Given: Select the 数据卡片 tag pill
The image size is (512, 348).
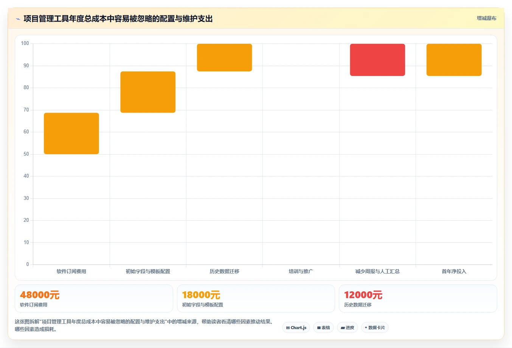Looking at the screenshot, I should (x=375, y=328).
